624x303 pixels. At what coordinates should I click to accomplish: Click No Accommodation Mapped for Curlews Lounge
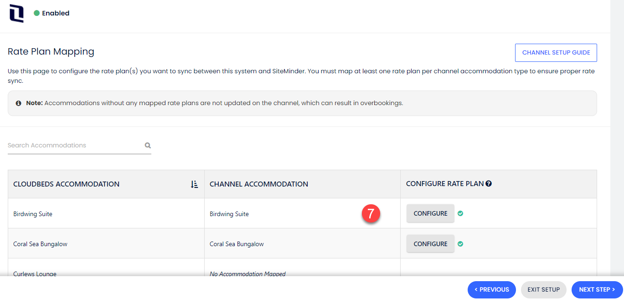[248, 274]
